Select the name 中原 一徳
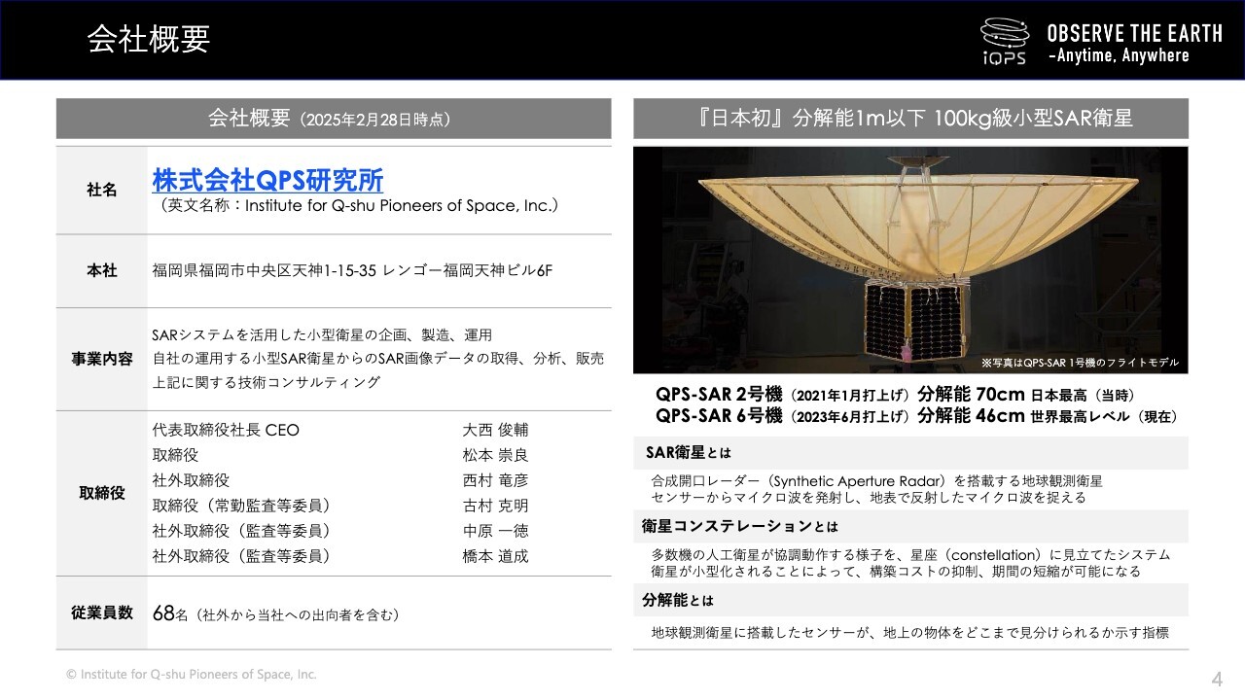Viewport: 1245px width, 700px height. click(495, 531)
